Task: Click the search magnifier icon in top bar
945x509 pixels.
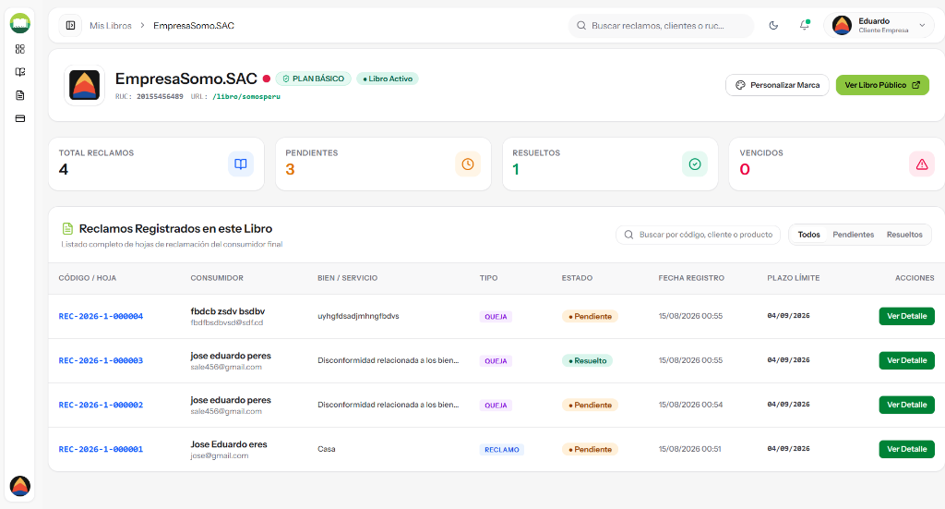Action: [x=581, y=25]
